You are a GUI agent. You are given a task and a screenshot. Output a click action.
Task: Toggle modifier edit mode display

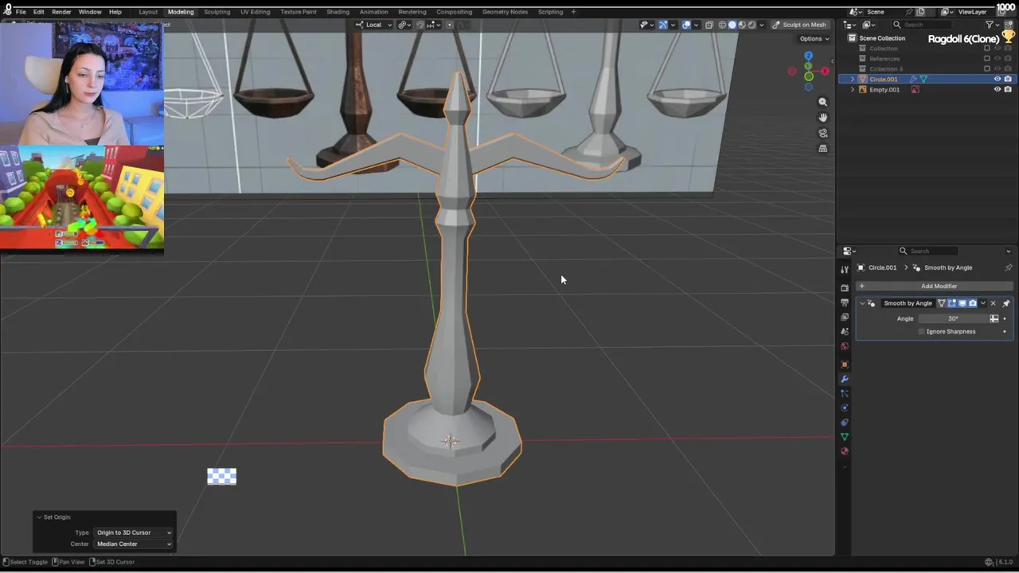point(952,303)
